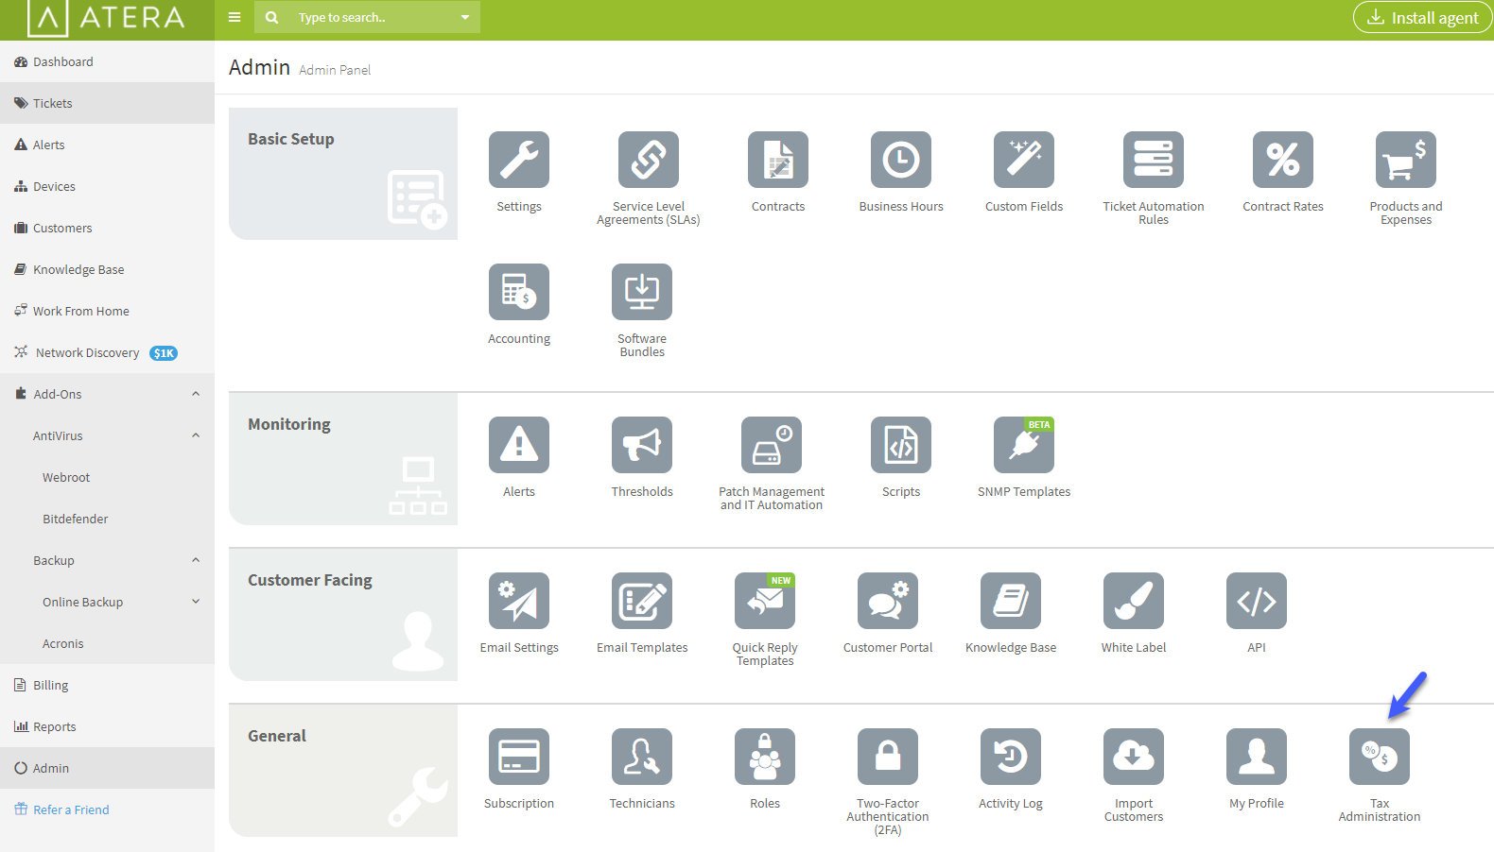The image size is (1494, 852).
Task: Select Webroot under AntiVirus
Action: 107,477
